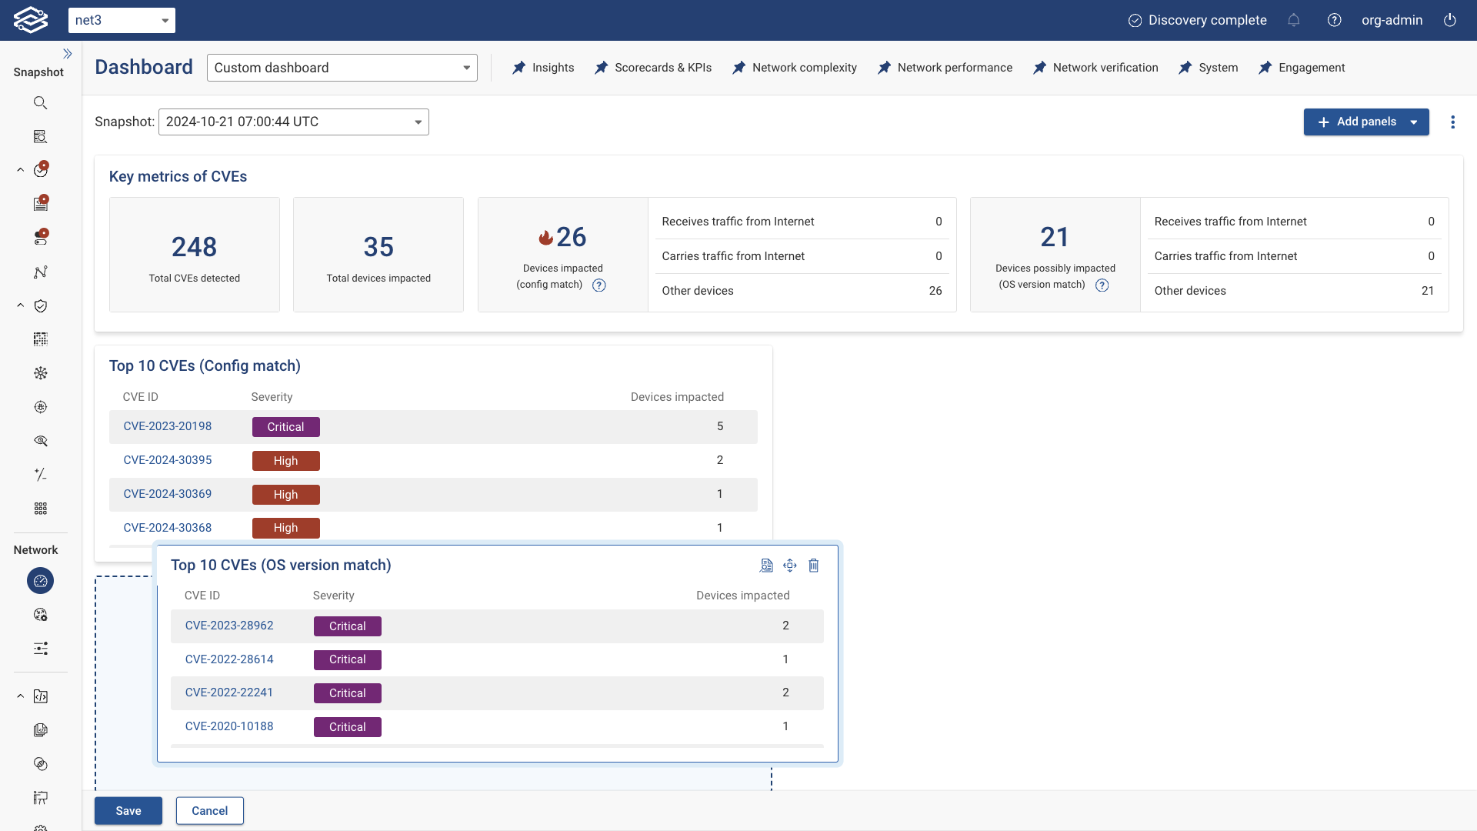Click the search icon in left sidebar
This screenshot has height=831, width=1477.
[x=41, y=102]
